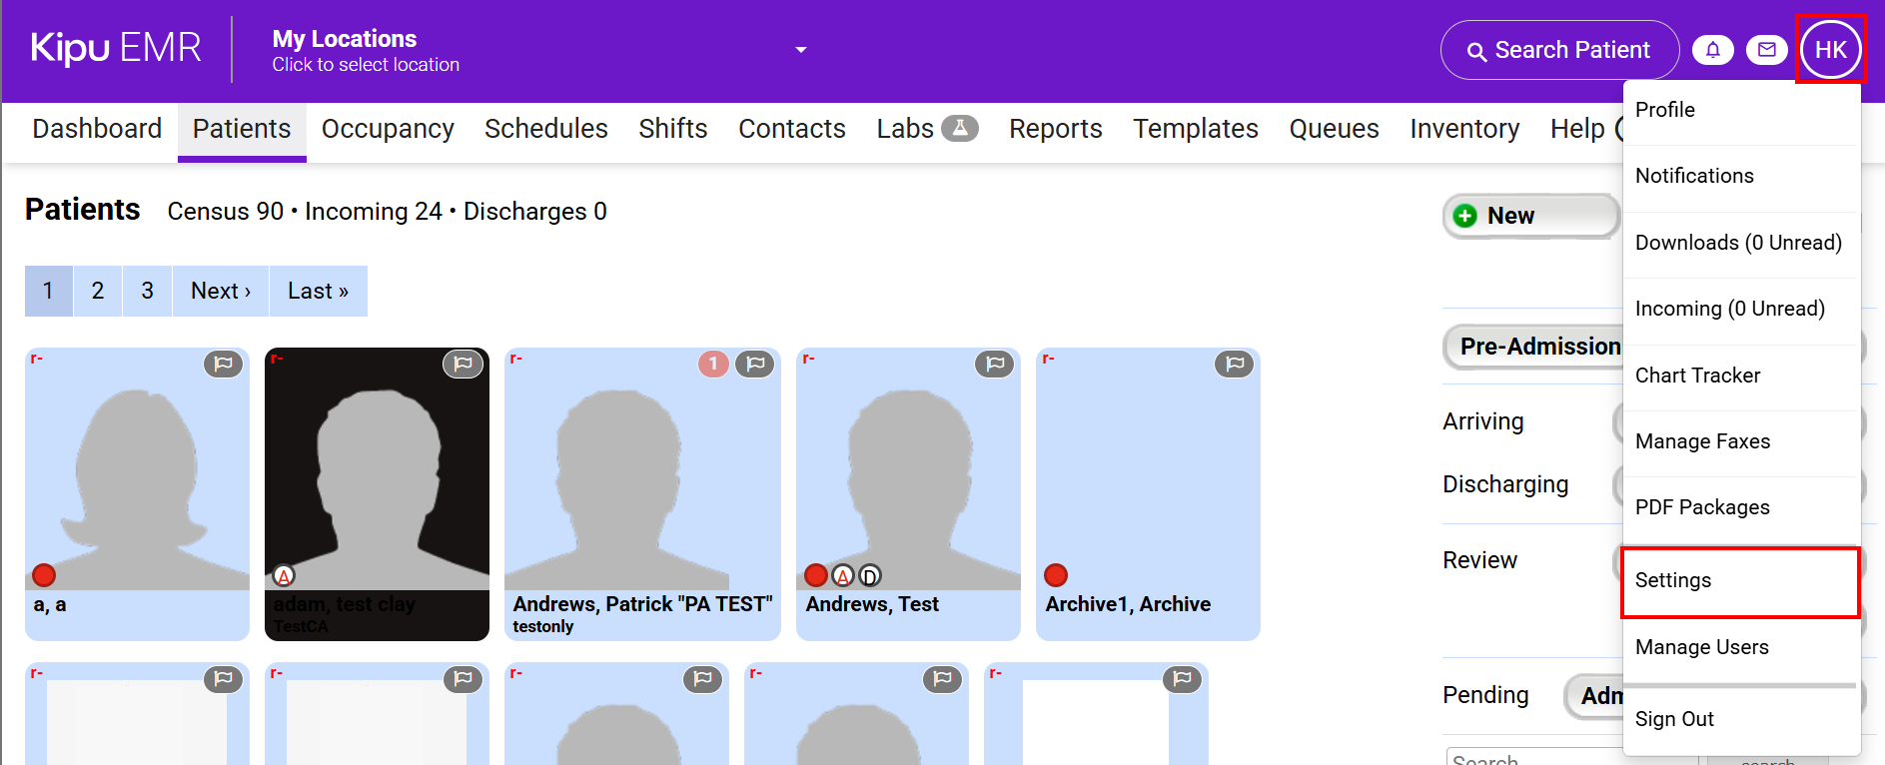The width and height of the screenshot is (1885, 765).
Task: Open the My Locations selector
Action: (365, 50)
